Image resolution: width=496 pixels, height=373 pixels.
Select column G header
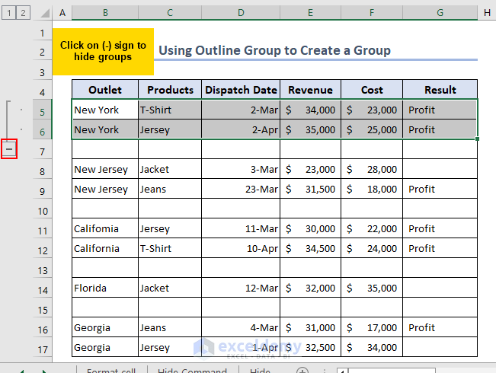pos(440,13)
